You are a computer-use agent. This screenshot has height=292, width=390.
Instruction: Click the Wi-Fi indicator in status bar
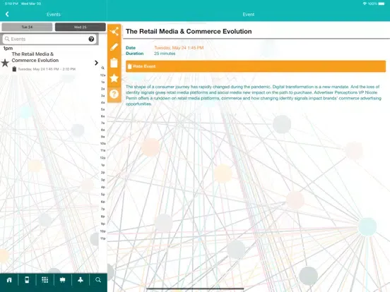pyautogui.click(x=365, y=4)
